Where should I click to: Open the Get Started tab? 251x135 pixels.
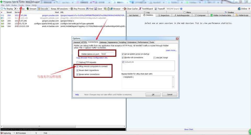[x=134, y=15]
